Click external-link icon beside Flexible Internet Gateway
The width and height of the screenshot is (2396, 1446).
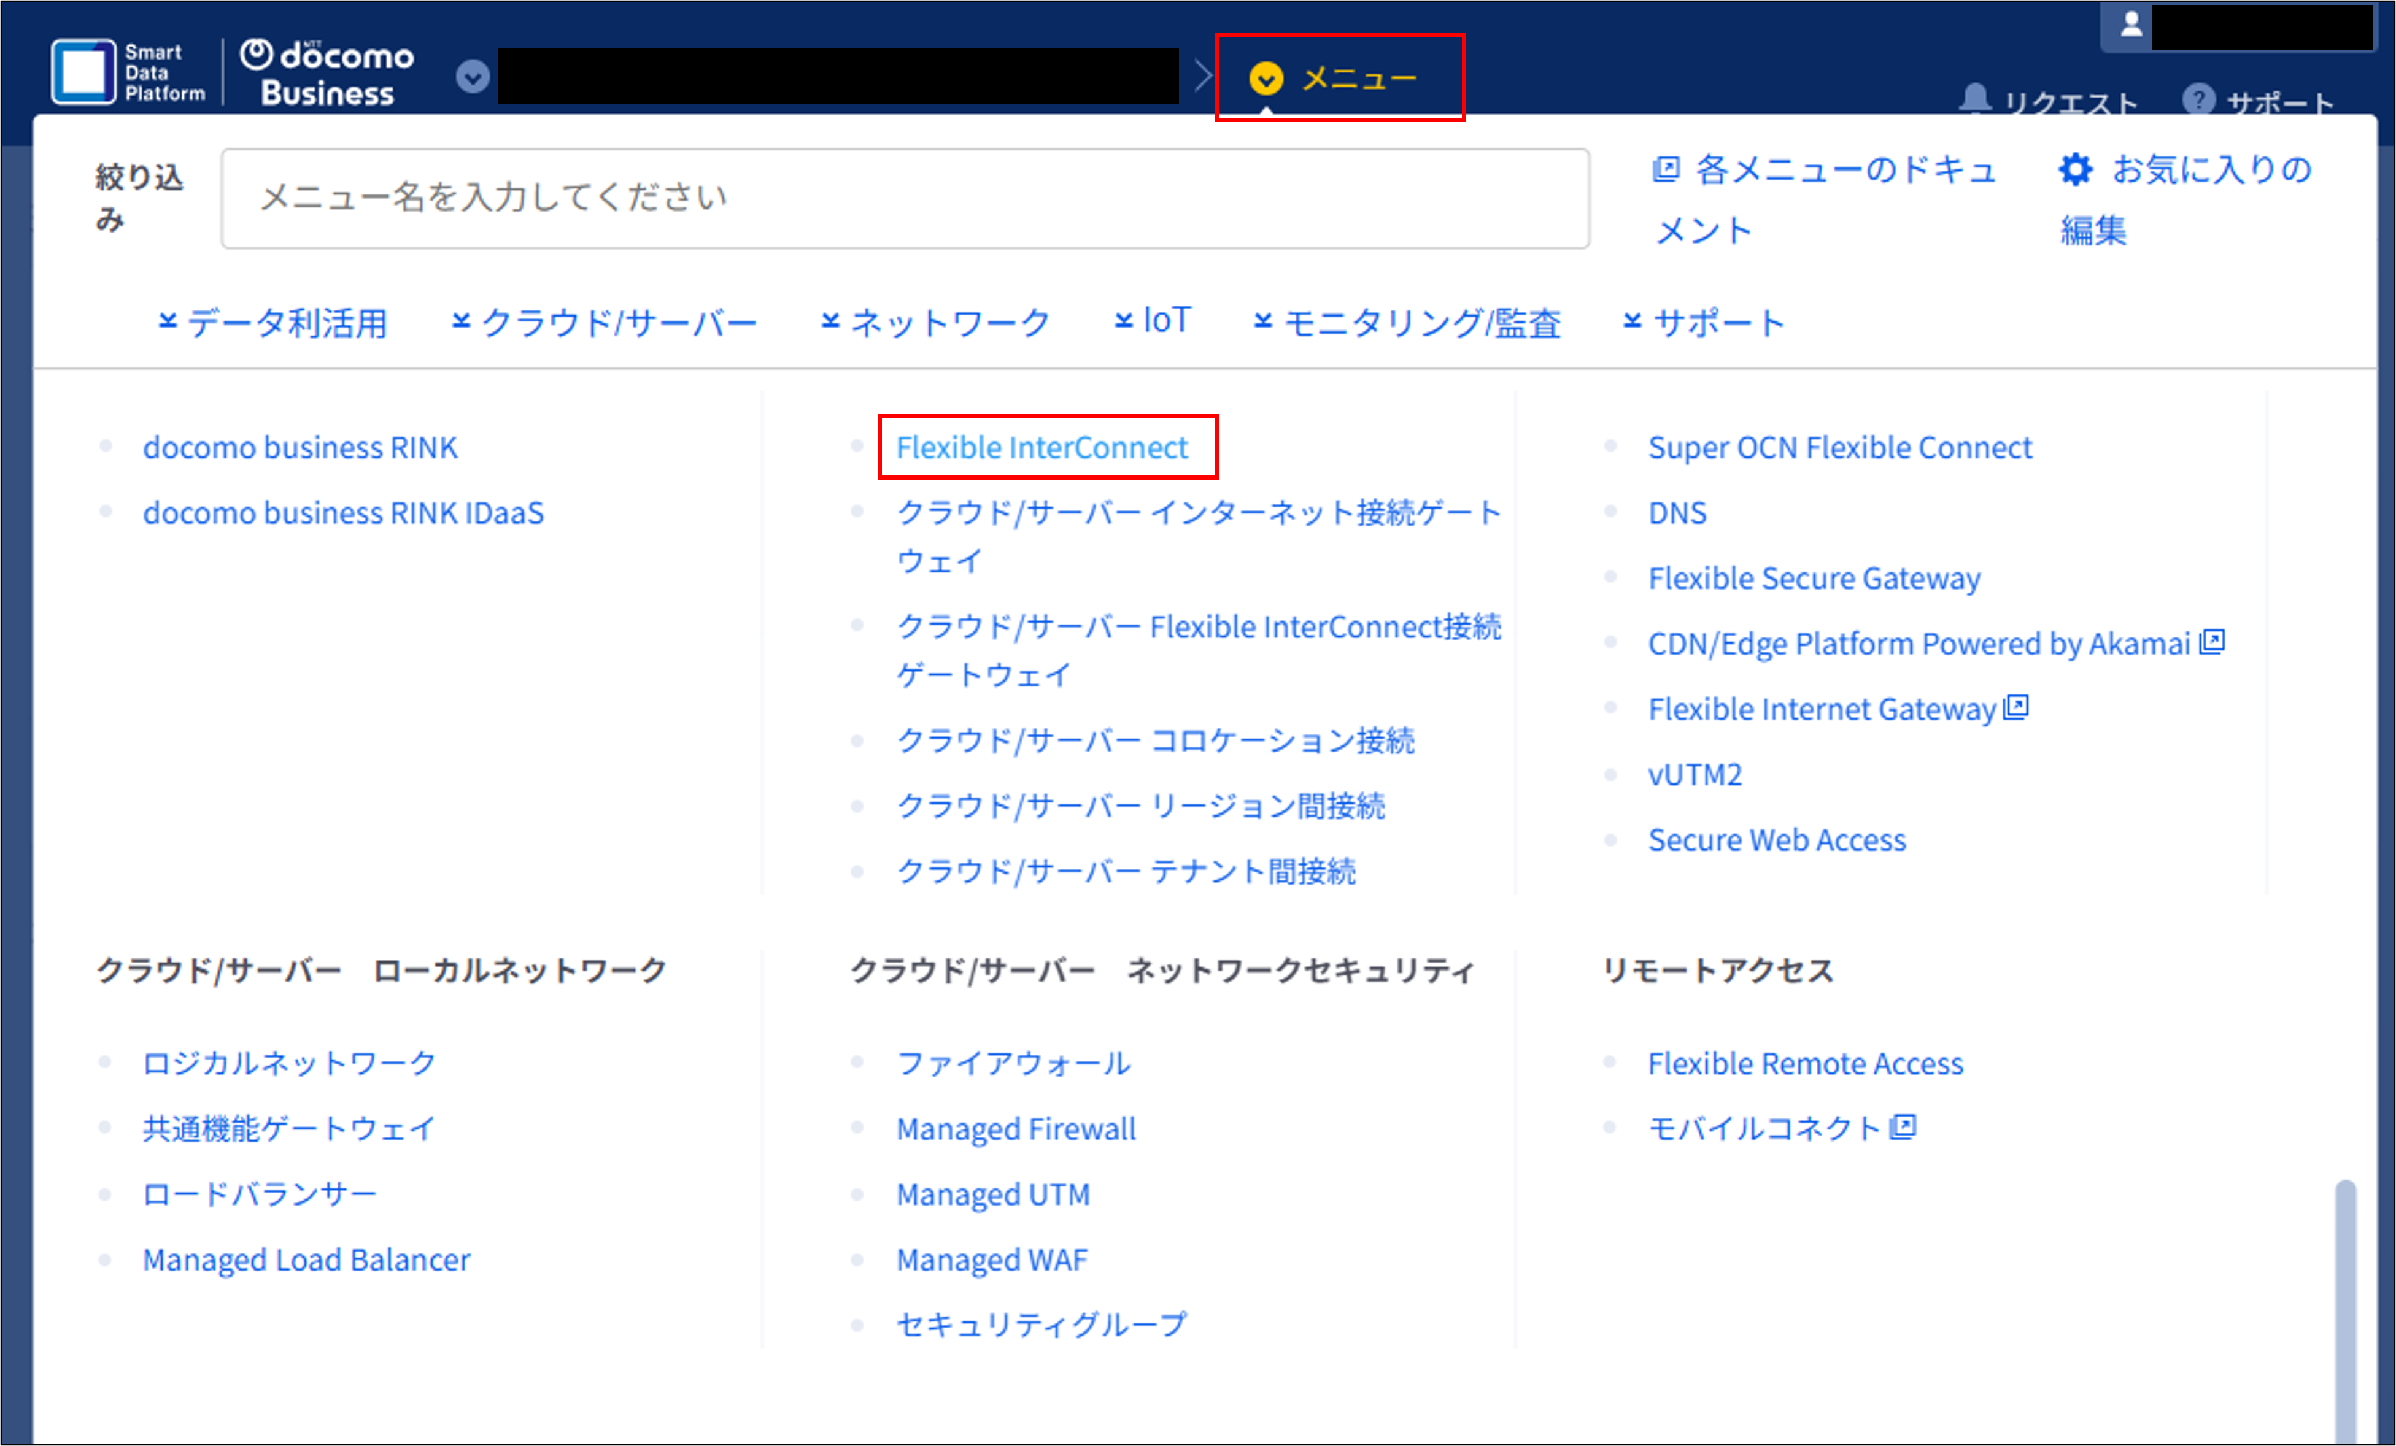pyautogui.click(x=2017, y=707)
